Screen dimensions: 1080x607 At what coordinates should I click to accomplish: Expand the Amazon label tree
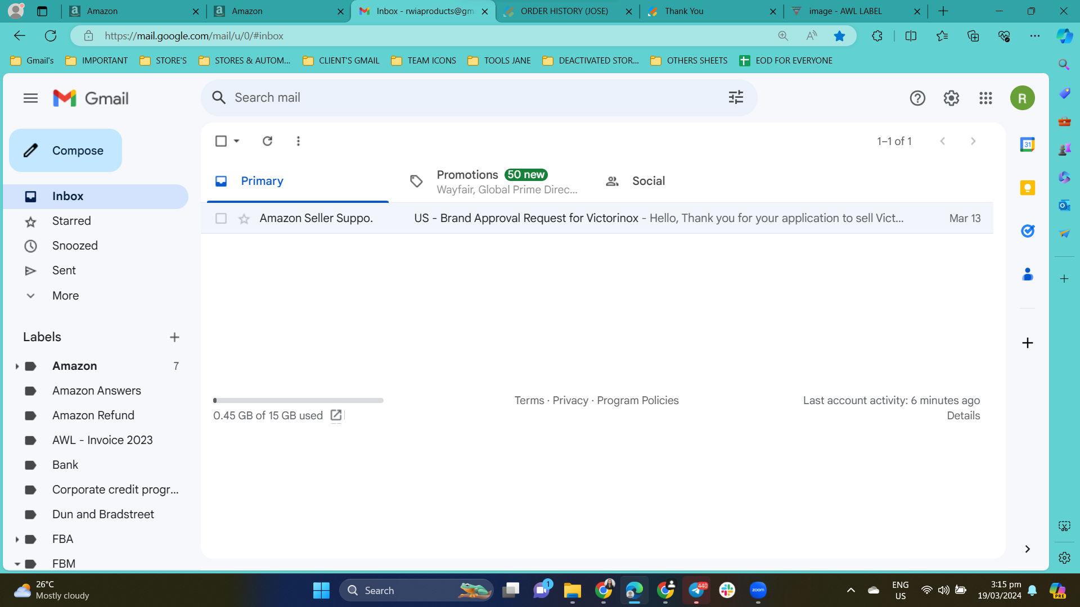(17, 366)
